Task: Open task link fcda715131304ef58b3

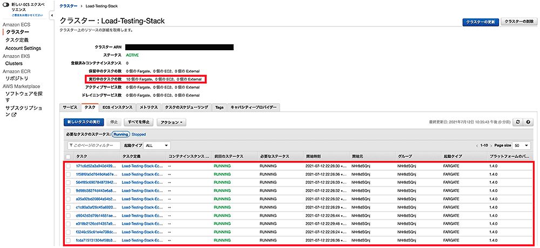Action: pyautogui.click(x=97, y=240)
